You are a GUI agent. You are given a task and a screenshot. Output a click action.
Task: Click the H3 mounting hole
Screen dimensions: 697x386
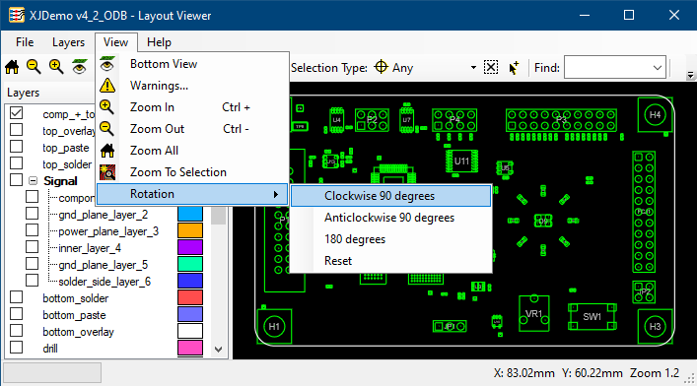coord(655,327)
